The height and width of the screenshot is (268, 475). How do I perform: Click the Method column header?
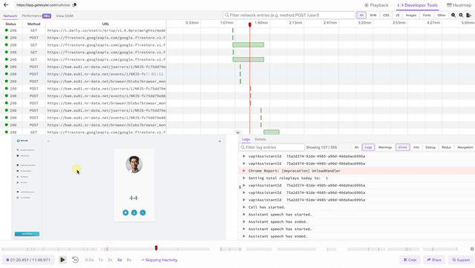[33, 24]
